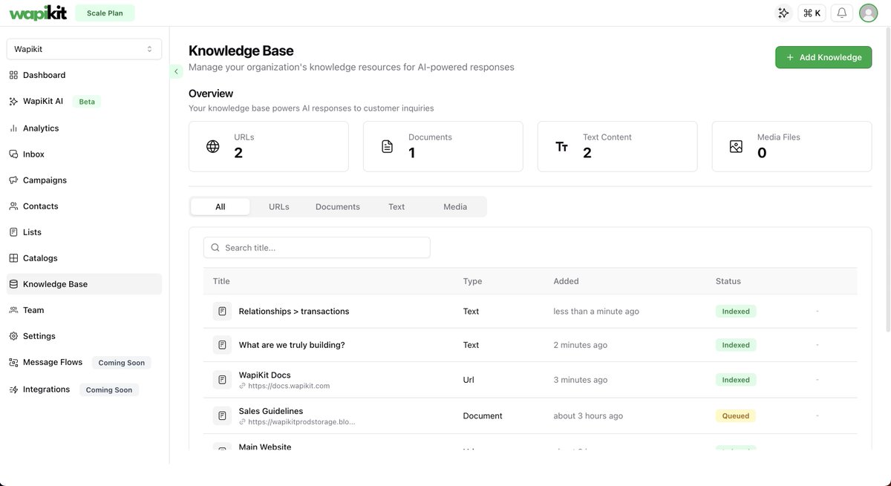Click the file icon in Sales Guidelines row
Viewport: 891px width, 486px height.
point(222,416)
